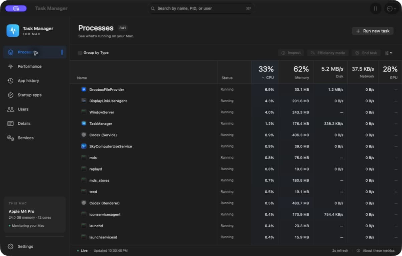
Task: Click the Inspect button
Action: [x=291, y=53]
